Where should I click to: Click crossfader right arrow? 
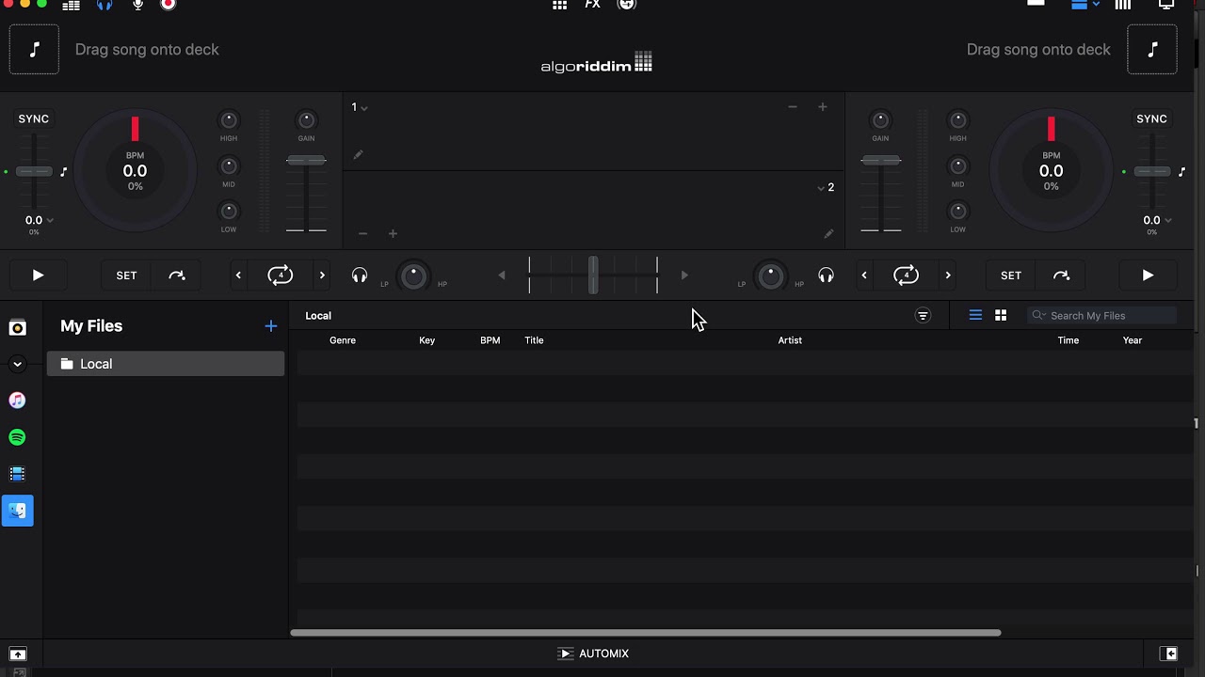coord(684,276)
